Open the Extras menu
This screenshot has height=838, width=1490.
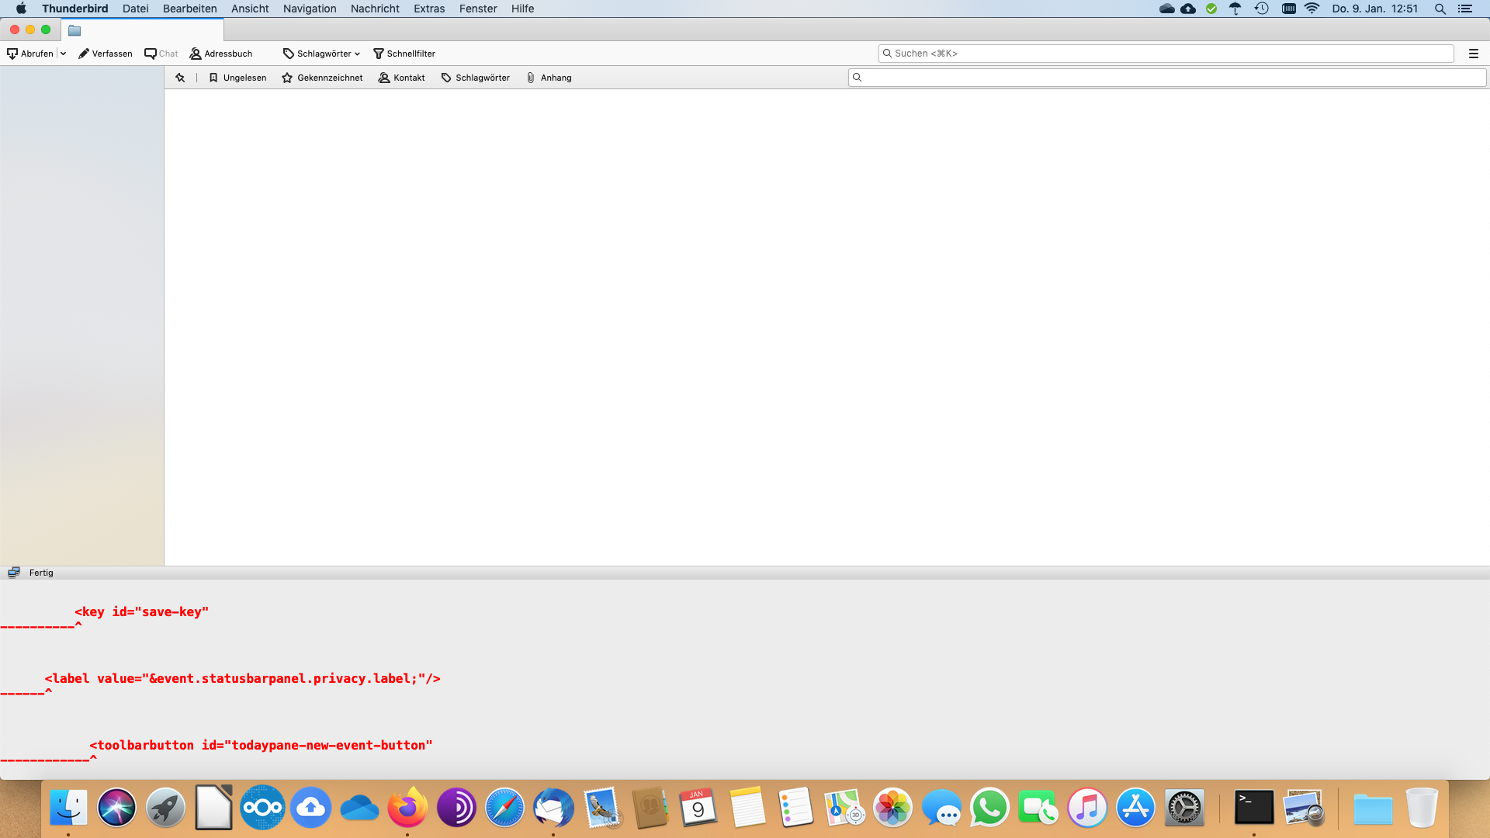pos(429,9)
